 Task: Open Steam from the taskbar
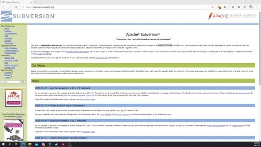(56, 144)
